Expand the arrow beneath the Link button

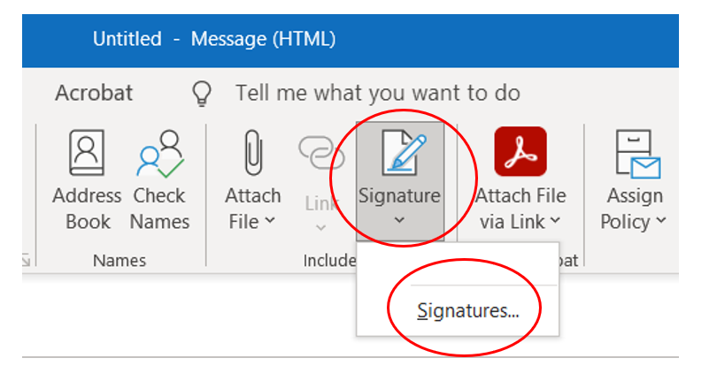[x=320, y=227]
